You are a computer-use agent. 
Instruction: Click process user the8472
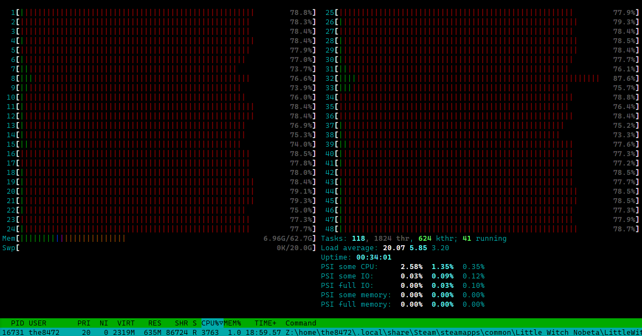[x=44, y=332]
